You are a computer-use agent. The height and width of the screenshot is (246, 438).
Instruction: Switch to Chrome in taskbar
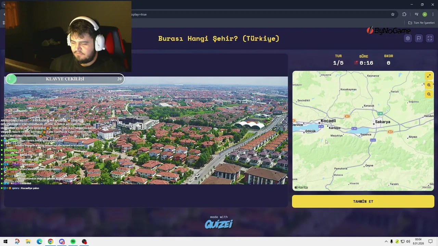(50, 242)
